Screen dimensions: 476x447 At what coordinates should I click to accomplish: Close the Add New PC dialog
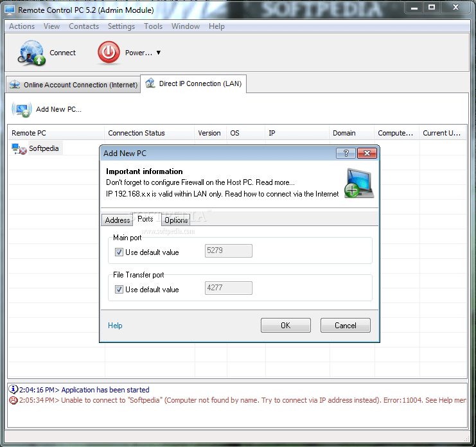click(367, 153)
